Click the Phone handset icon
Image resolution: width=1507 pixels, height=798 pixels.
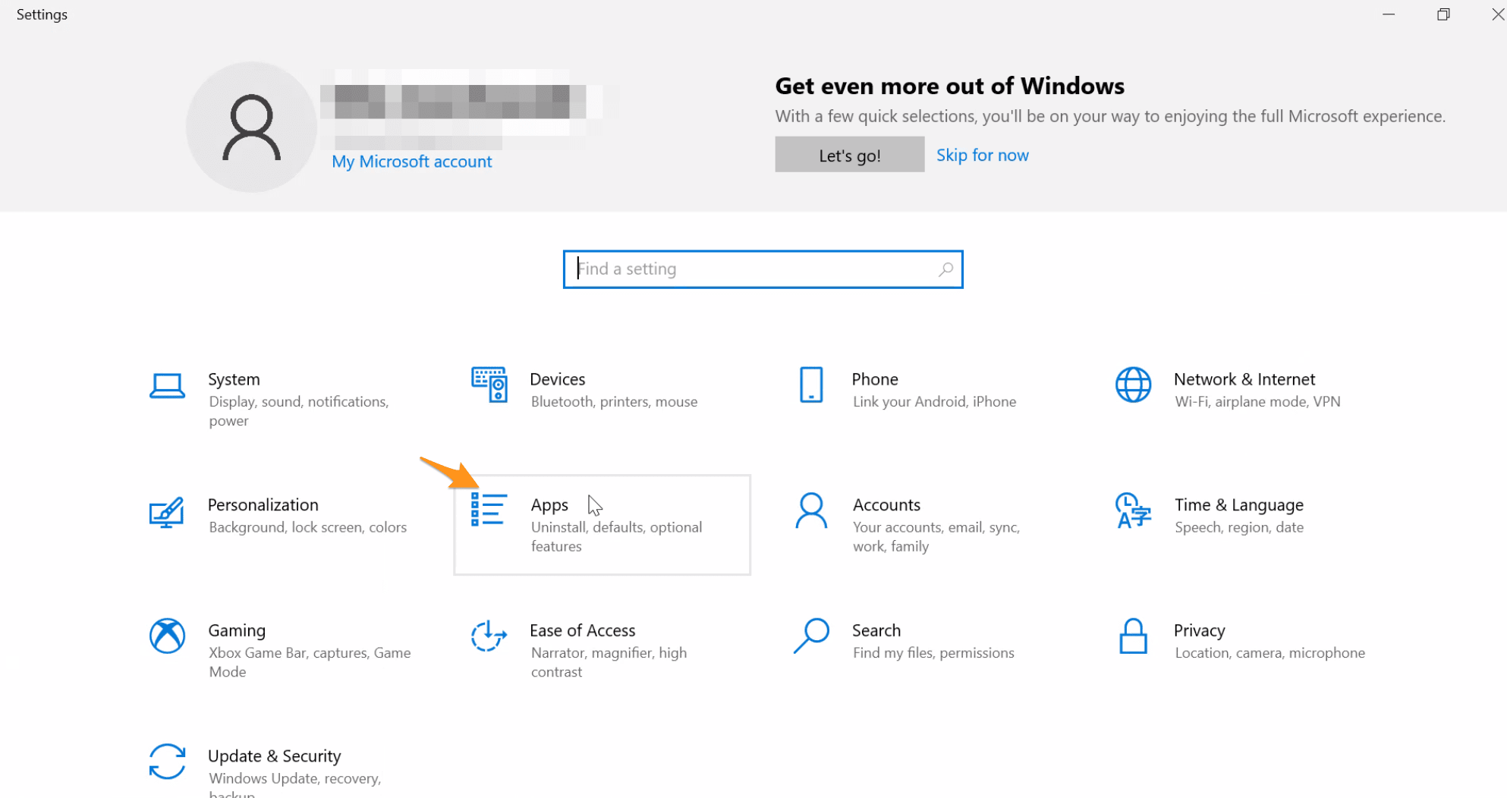811,385
